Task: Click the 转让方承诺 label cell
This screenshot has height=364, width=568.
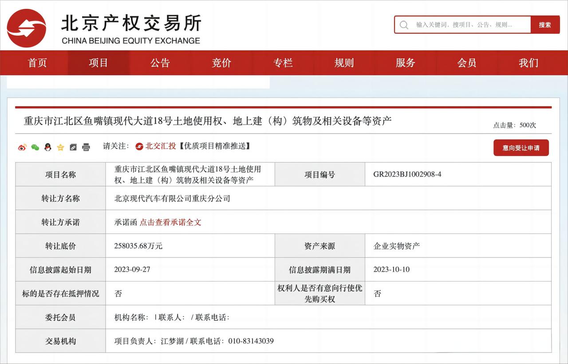Action: [60, 222]
